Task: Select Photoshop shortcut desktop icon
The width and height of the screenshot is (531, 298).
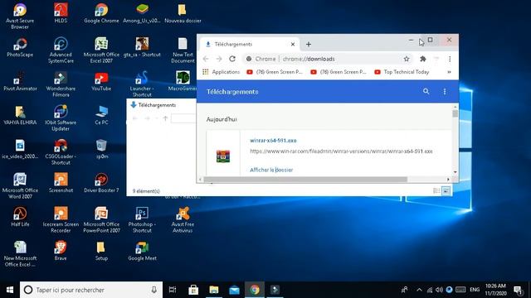Action: coord(142,220)
